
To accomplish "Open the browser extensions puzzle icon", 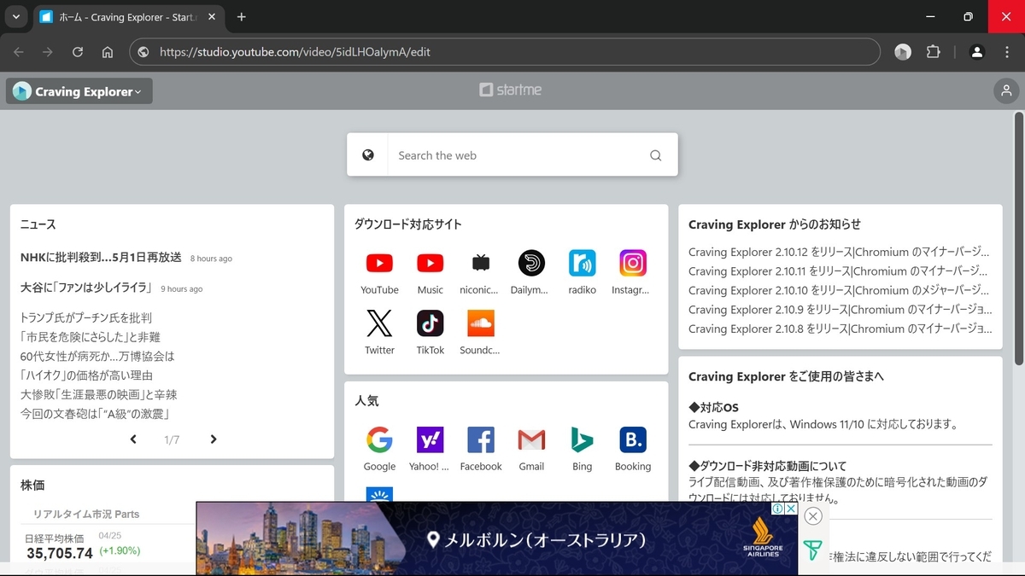I will tap(933, 52).
